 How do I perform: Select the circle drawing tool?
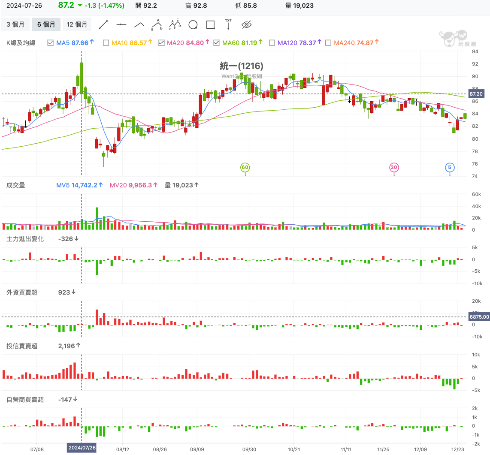[193, 24]
